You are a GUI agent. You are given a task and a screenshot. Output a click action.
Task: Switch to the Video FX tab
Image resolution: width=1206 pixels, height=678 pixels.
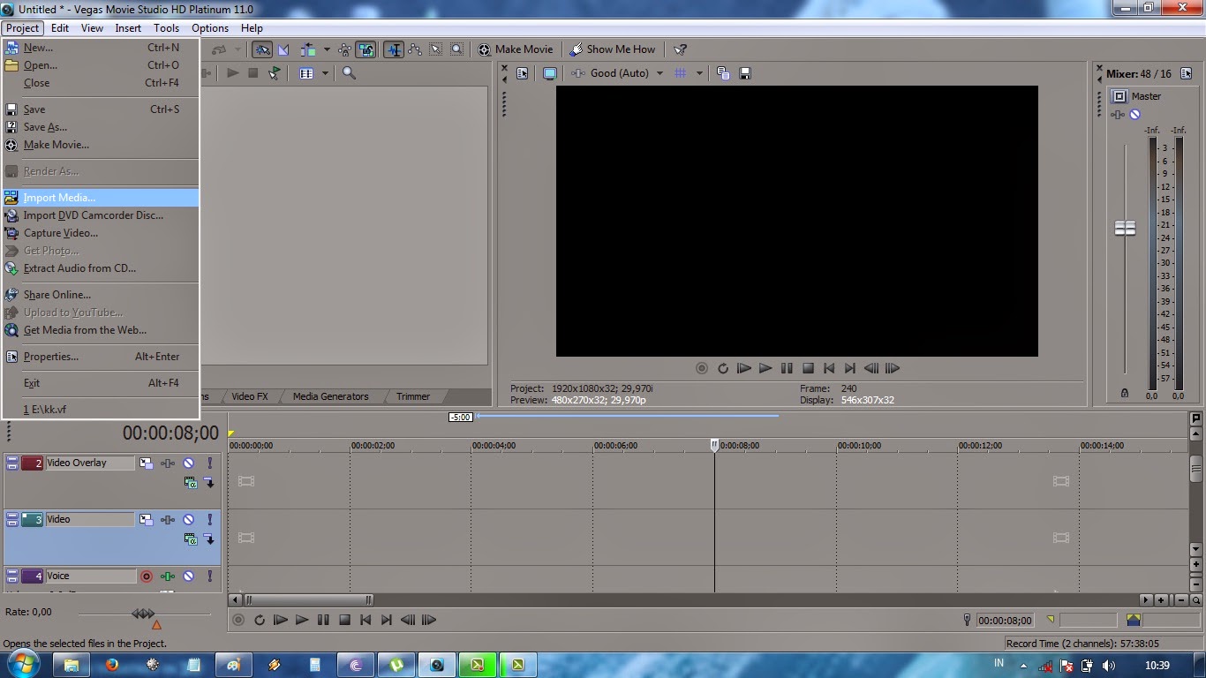tap(250, 396)
